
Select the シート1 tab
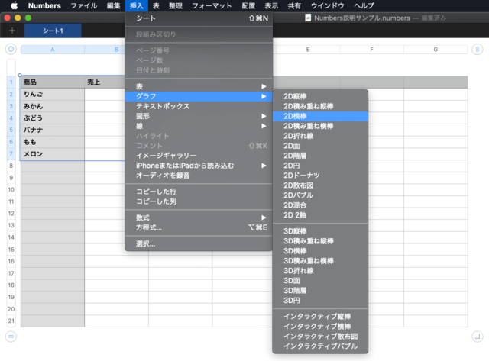[x=53, y=31]
